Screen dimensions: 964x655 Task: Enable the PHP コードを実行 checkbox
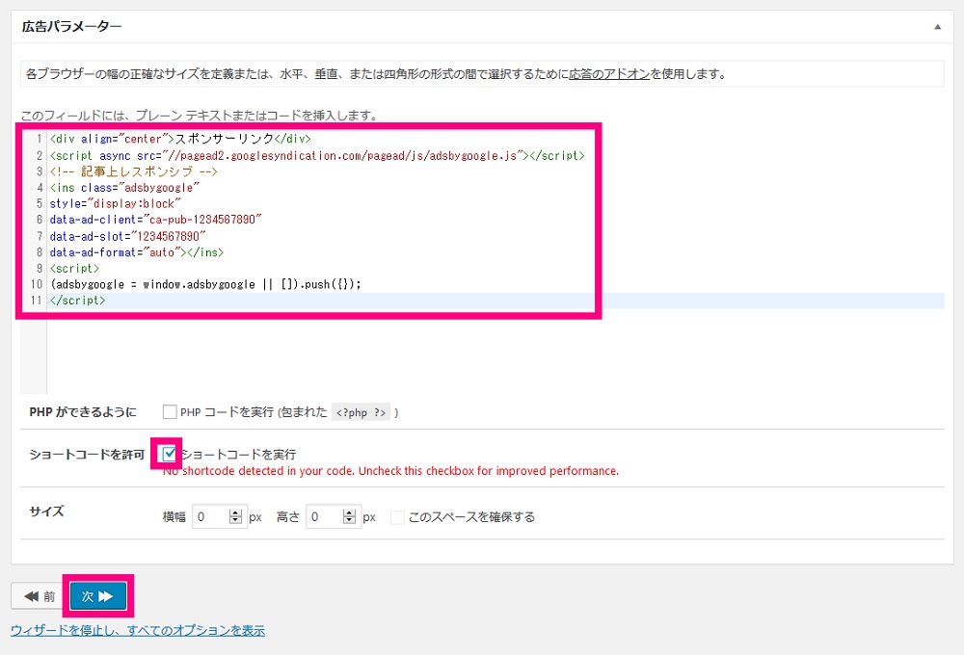click(170, 411)
